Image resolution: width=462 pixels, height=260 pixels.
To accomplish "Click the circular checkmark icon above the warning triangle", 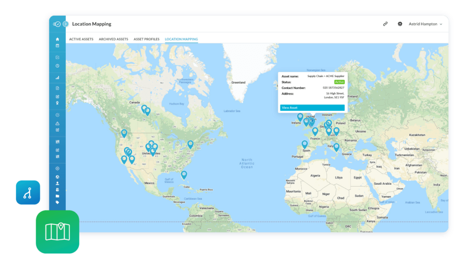I will (57, 115).
